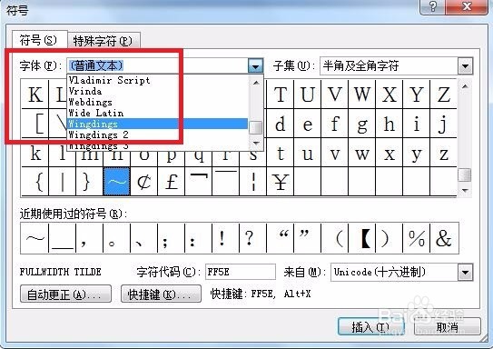Open 自动更正(A)... dialog button
This screenshot has width=493, height=349.
(65, 294)
